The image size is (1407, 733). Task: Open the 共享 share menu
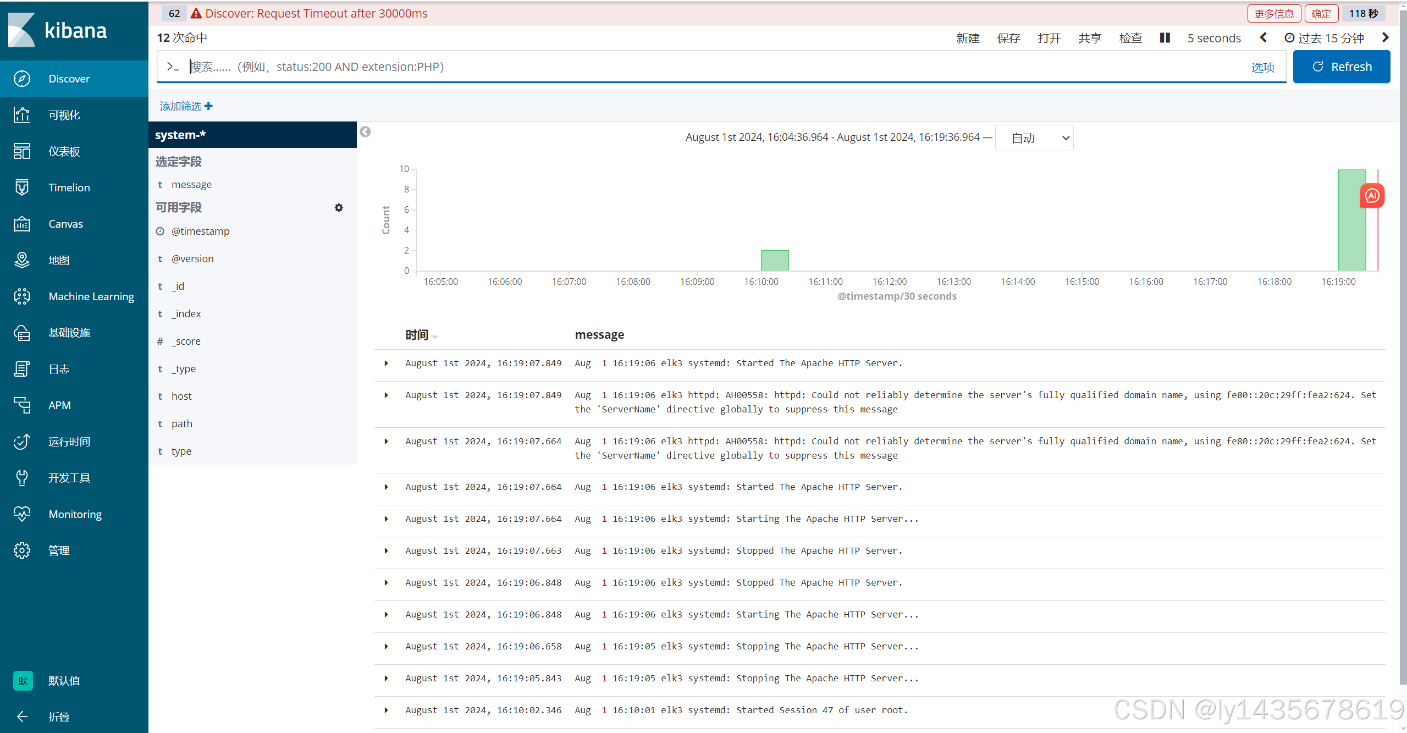(1090, 38)
